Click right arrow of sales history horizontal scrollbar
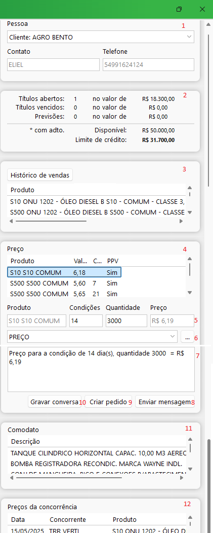Image resolution: width=213 pixels, height=533 pixels. 182,221
